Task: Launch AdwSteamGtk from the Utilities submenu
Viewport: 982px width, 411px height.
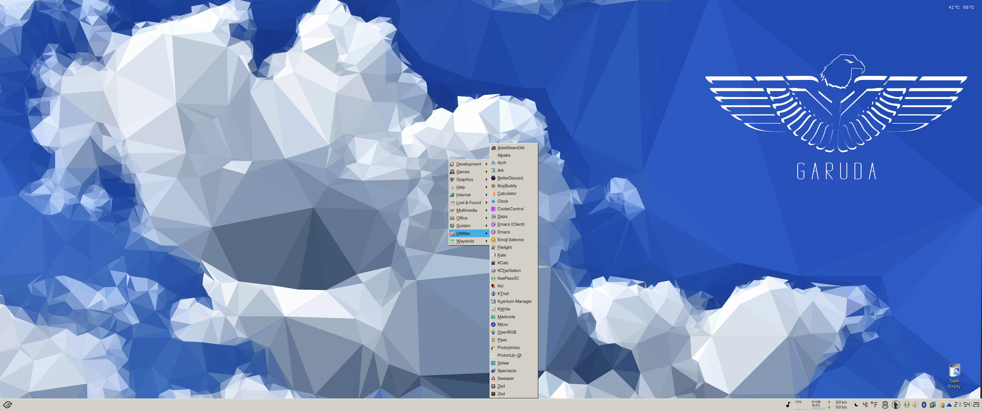Action: pos(514,148)
